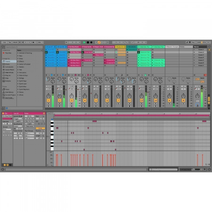
Task: Open the Launch box tab in Clip view
Action: click(18, 114)
